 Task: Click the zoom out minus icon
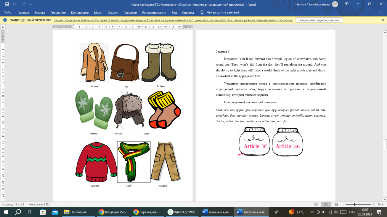pyautogui.click(x=343, y=204)
